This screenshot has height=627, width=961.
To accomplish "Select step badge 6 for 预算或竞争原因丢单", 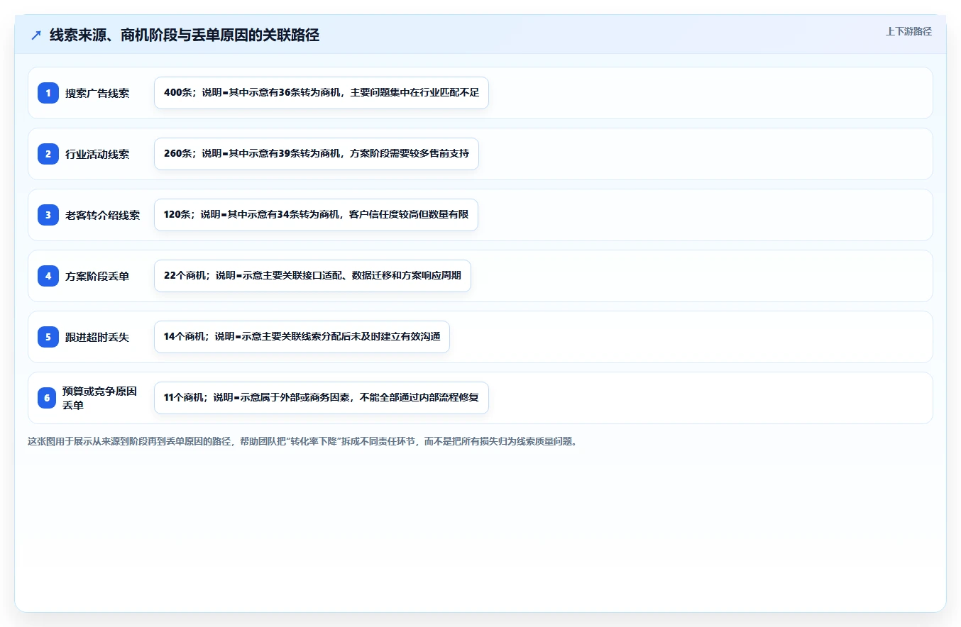I will [x=47, y=398].
